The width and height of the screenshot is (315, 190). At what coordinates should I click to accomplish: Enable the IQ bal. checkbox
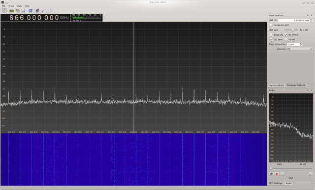pyautogui.click(x=286, y=39)
